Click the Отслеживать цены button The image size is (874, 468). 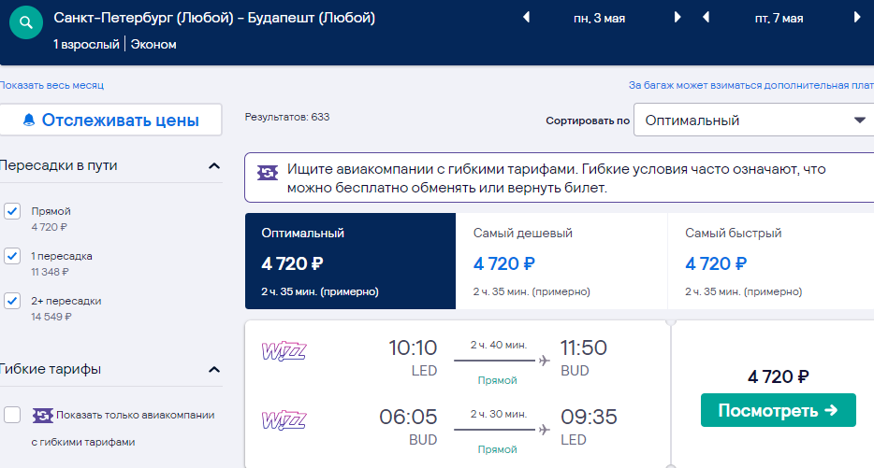click(111, 120)
